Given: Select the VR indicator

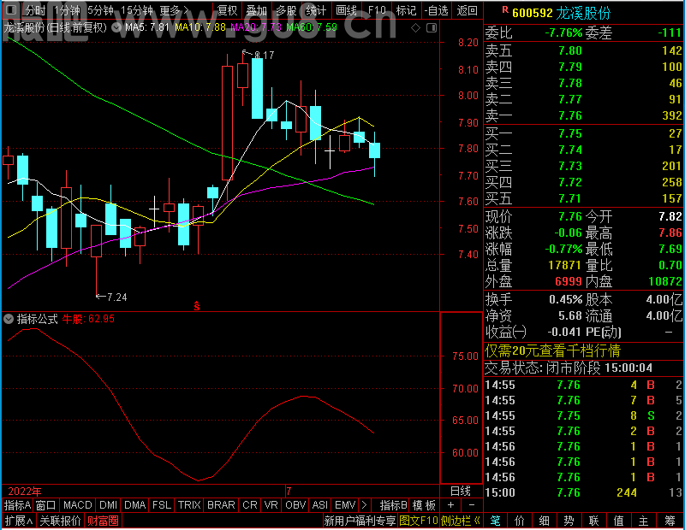Looking at the screenshot, I should 271,505.
